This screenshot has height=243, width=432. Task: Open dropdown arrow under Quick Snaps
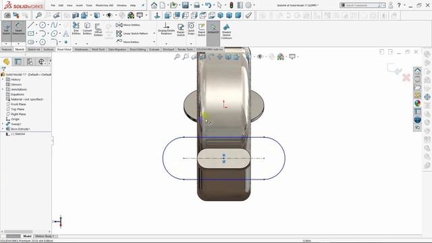coord(191,43)
